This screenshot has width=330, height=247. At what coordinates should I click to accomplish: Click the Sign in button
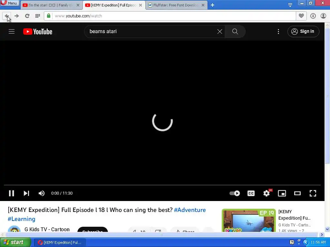(x=303, y=32)
